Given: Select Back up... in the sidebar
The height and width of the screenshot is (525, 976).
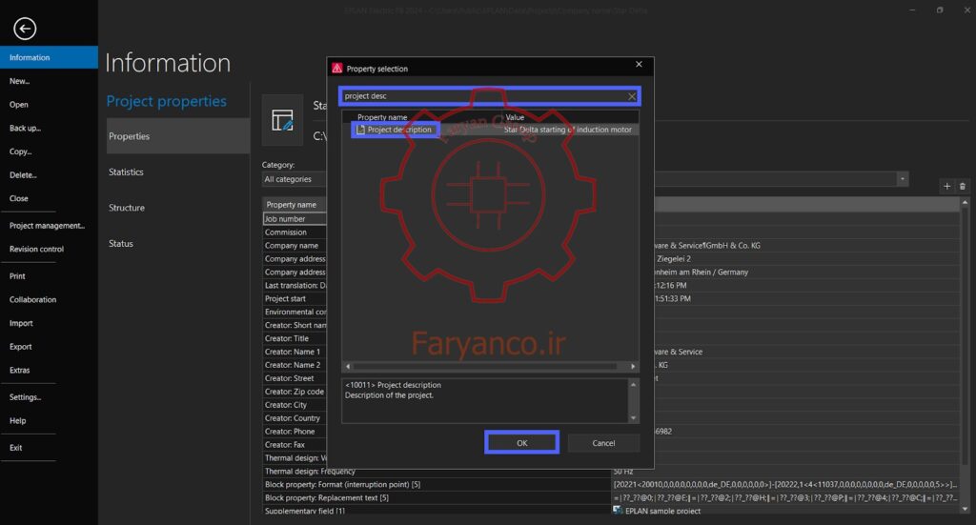Looking at the screenshot, I should click(25, 128).
